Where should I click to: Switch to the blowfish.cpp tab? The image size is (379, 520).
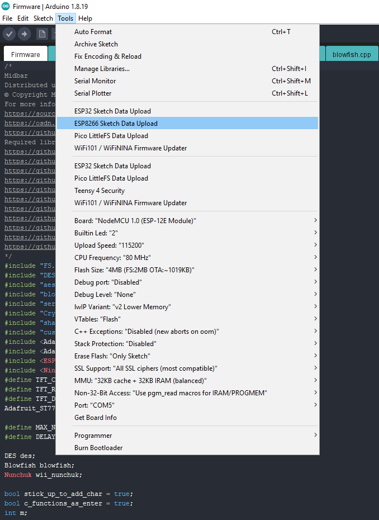352,54
